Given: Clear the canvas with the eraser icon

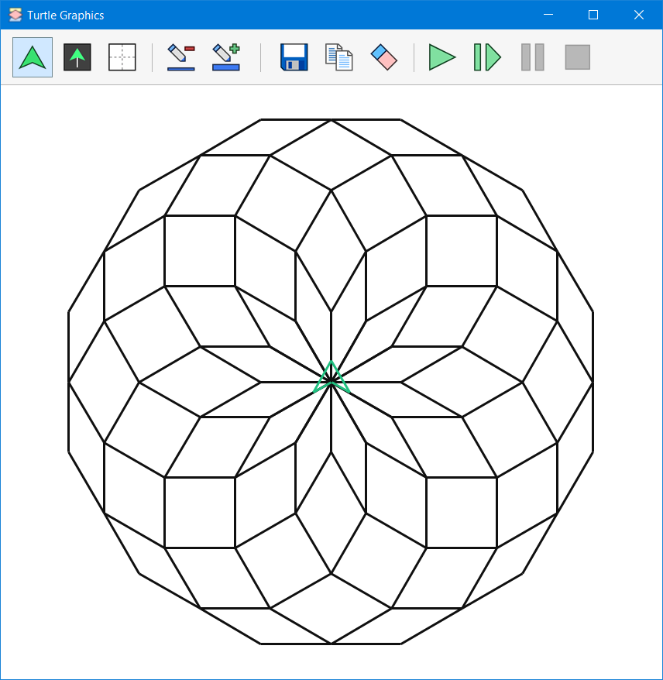Looking at the screenshot, I should click(x=383, y=57).
